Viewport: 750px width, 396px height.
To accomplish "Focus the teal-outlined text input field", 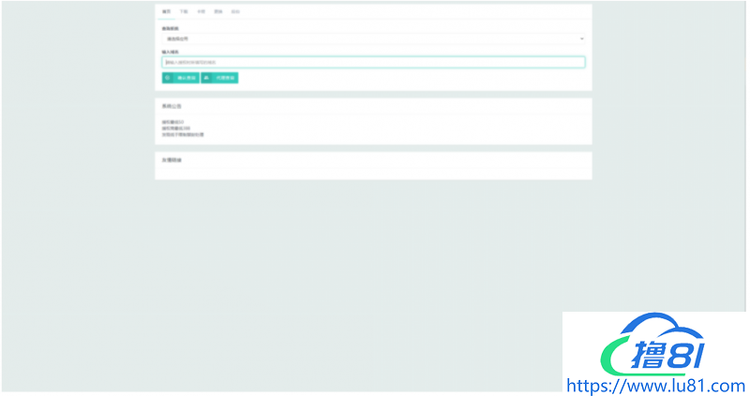I will 372,63.
